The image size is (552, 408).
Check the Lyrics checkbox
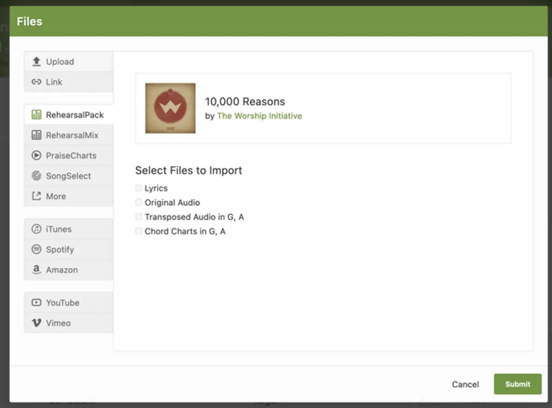(138, 188)
